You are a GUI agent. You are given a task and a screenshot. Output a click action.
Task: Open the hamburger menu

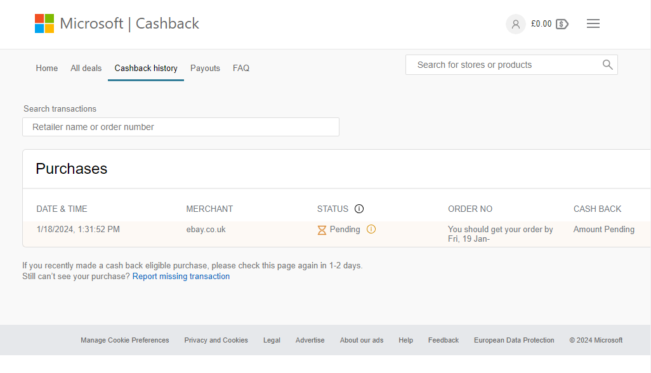pos(593,23)
